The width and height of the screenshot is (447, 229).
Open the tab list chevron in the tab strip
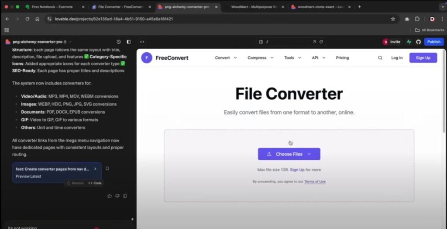[442, 7]
